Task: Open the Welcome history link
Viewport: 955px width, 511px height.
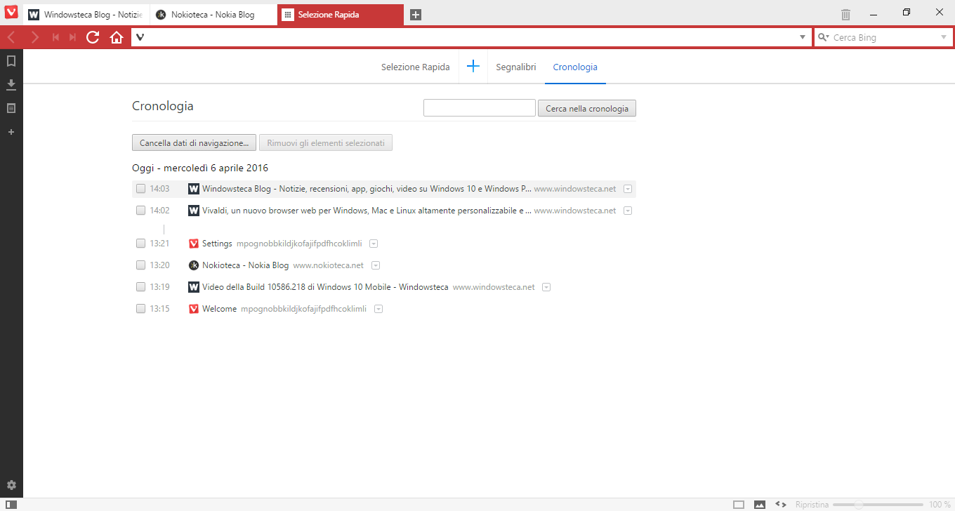Action: (x=219, y=309)
